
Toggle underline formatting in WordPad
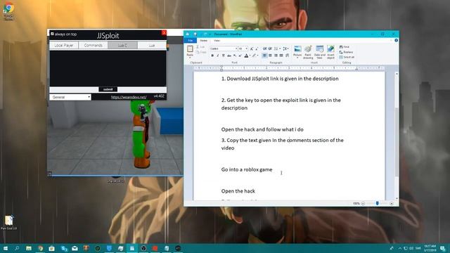tap(224, 56)
